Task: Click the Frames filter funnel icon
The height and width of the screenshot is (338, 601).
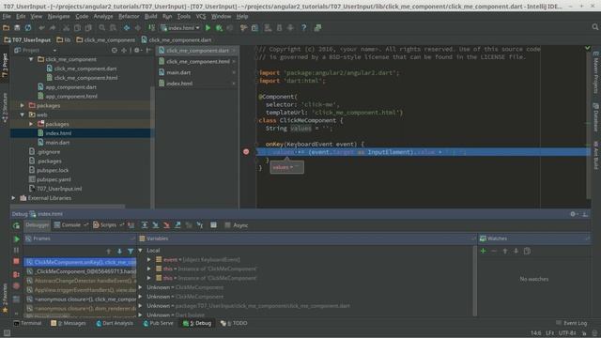Action: pos(131,252)
